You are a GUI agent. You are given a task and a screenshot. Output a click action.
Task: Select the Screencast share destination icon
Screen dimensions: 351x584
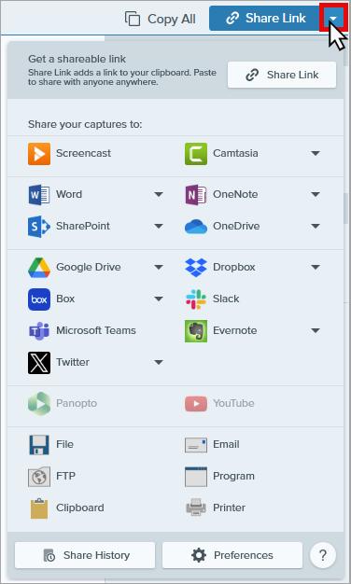pyautogui.click(x=39, y=153)
